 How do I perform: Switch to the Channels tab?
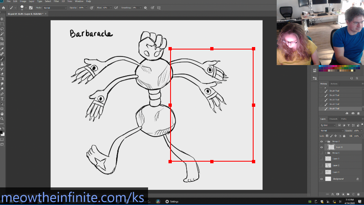coord(333,119)
